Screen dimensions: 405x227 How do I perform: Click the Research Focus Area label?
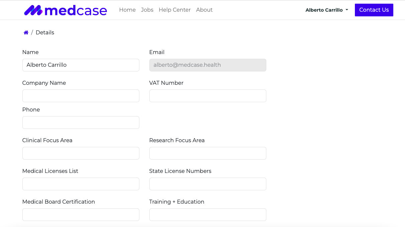(177, 140)
